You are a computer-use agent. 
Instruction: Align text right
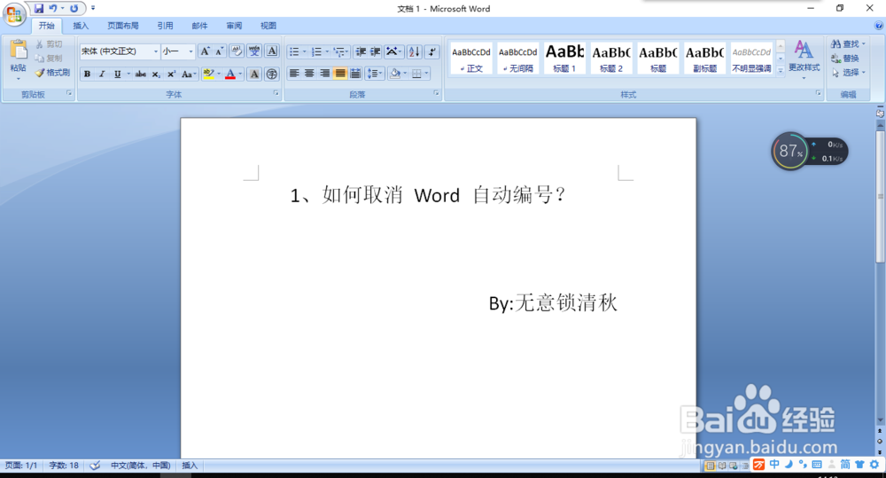click(325, 74)
